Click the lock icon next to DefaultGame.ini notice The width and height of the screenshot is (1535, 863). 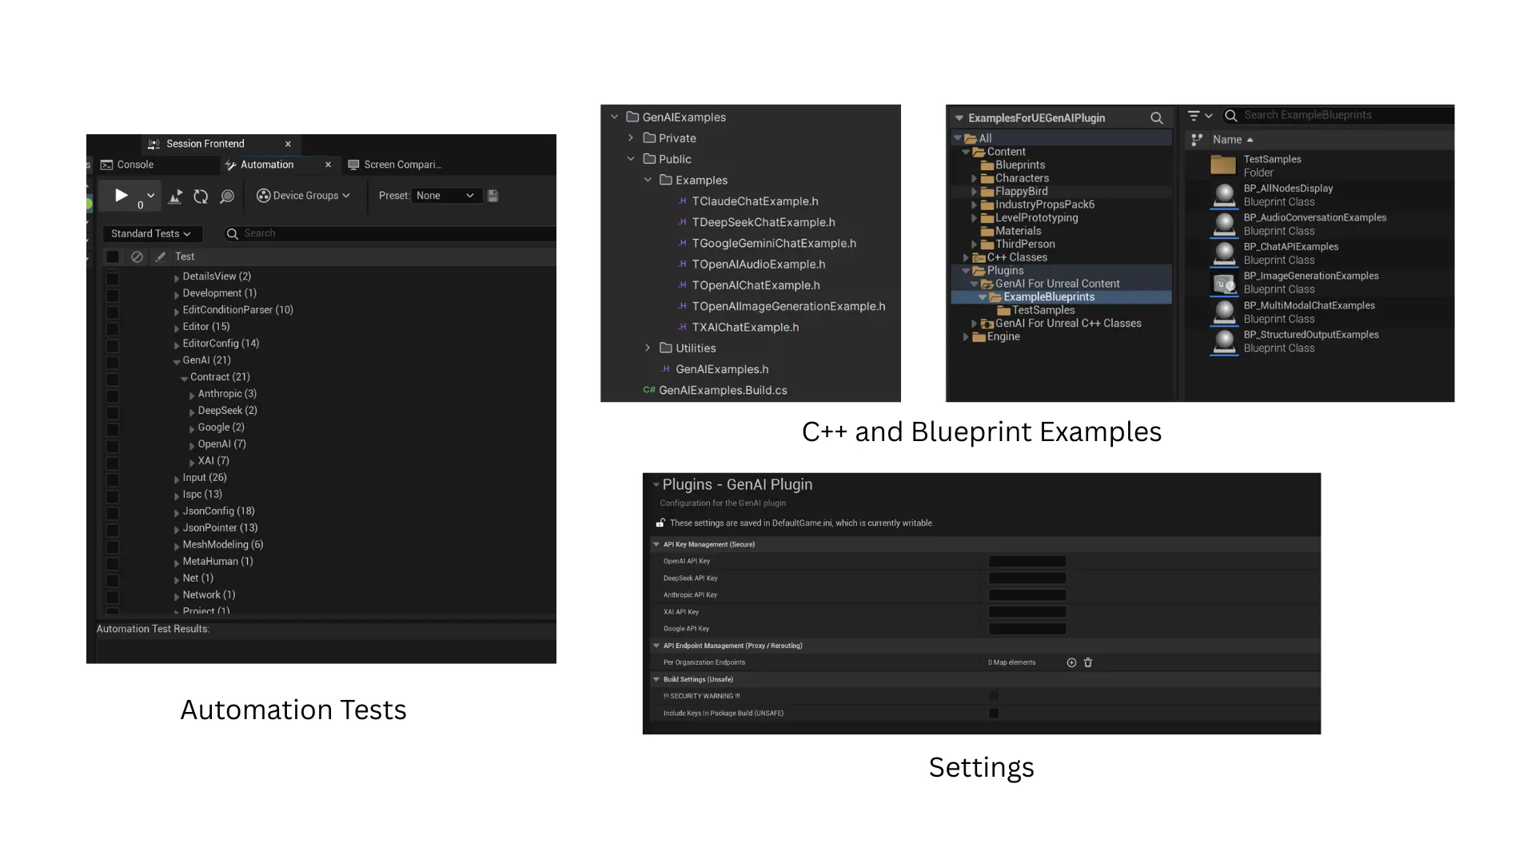click(660, 523)
